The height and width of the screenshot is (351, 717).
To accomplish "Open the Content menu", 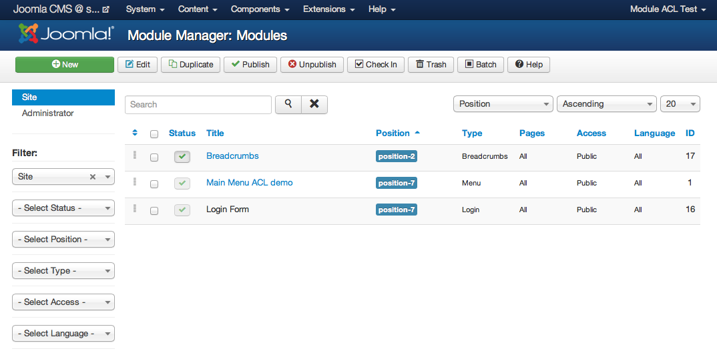I will click(198, 9).
